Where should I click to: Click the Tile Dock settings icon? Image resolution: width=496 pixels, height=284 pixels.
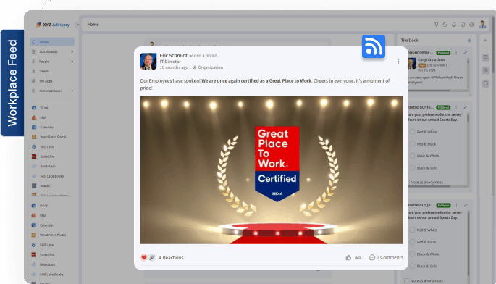469,41
